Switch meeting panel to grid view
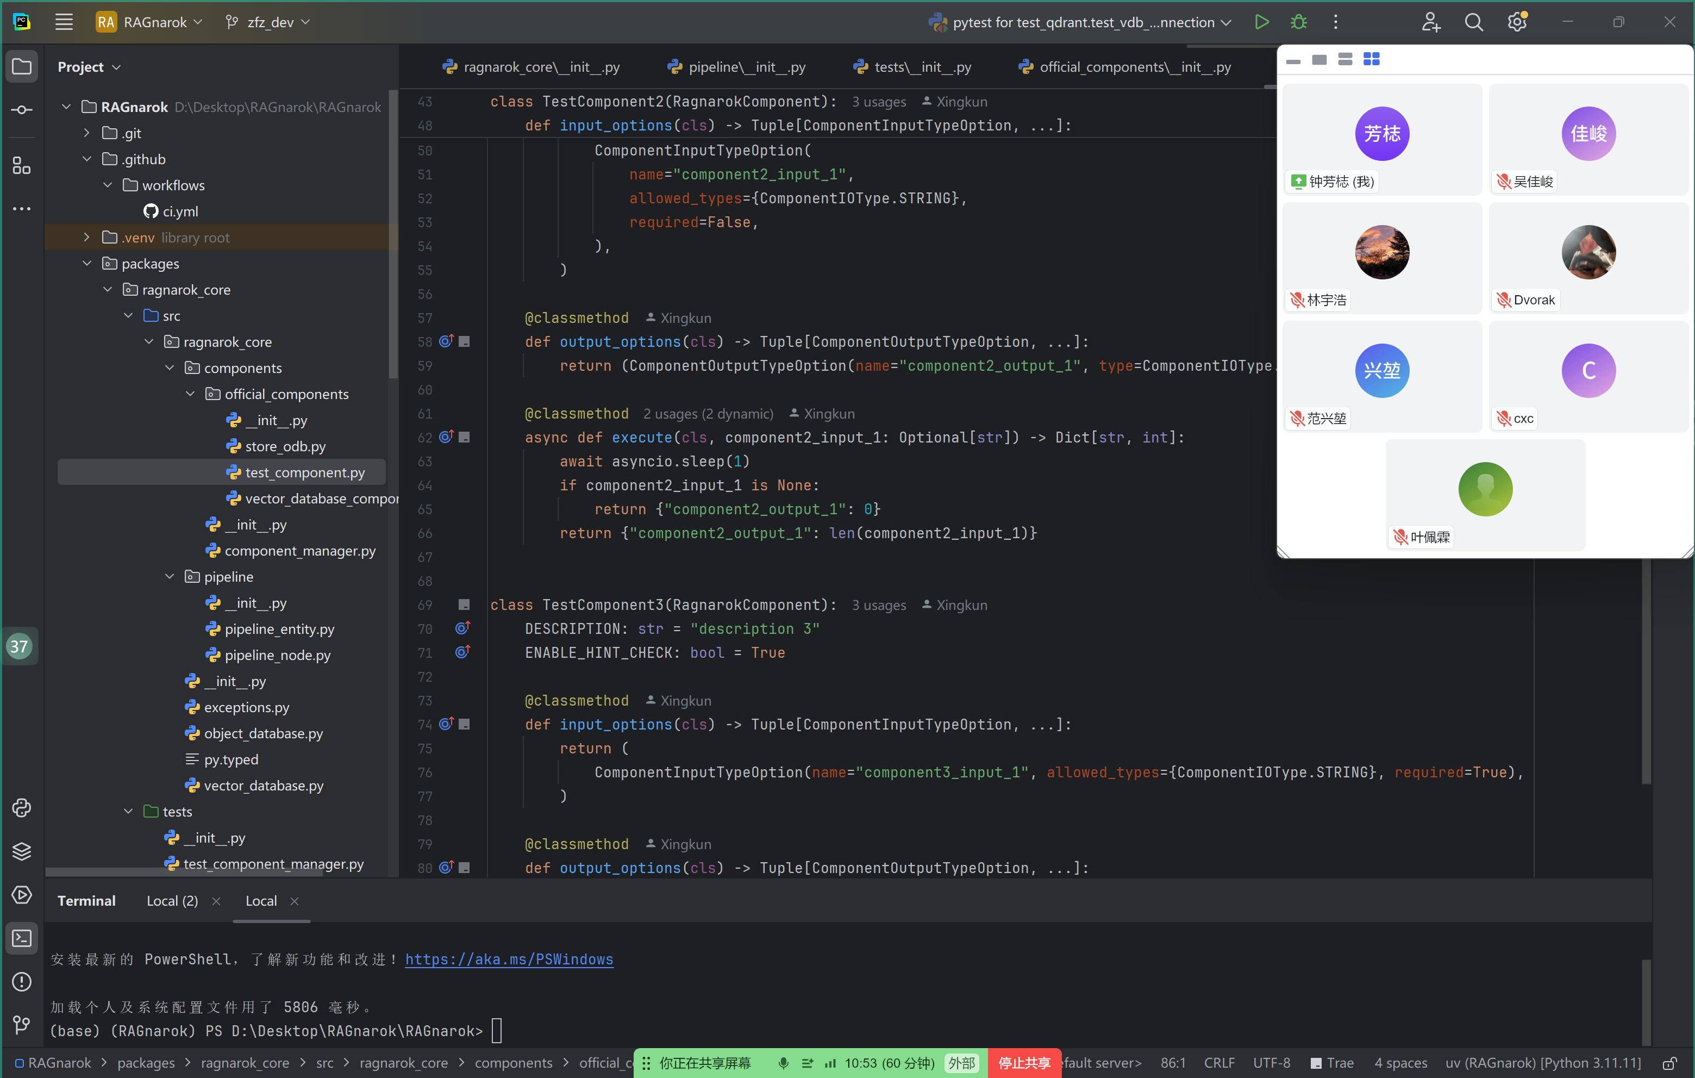This screenshot has width=1695, height=1078. [x=1371, y=59]
